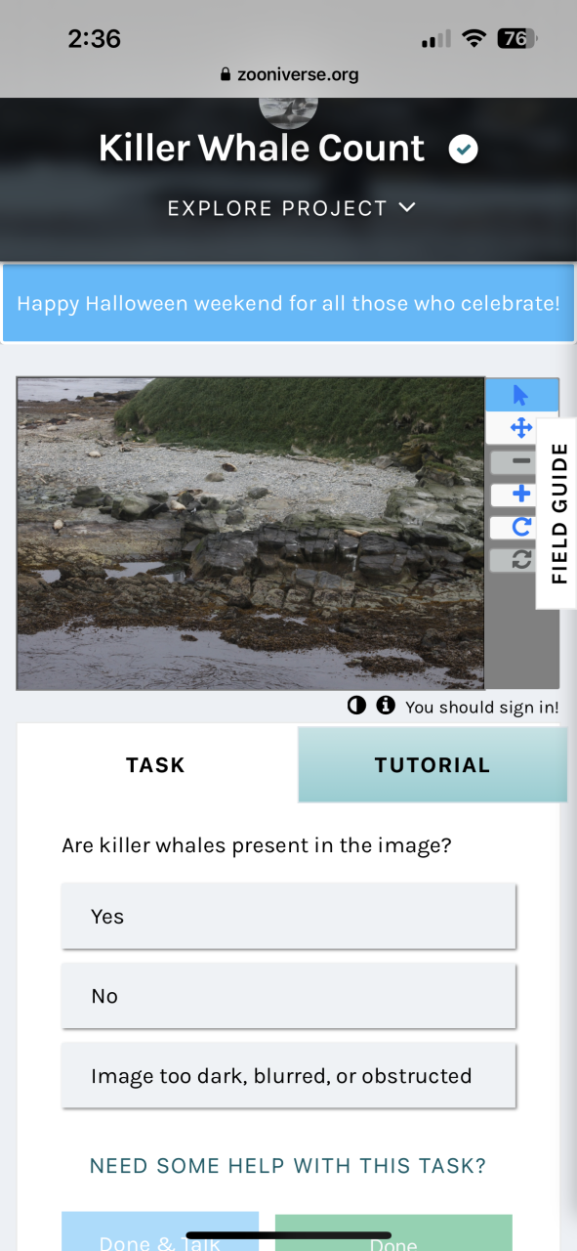Open the Field Guide side panel
Viewport: 577px width, 1251px height.
click(x=557, y=513)
